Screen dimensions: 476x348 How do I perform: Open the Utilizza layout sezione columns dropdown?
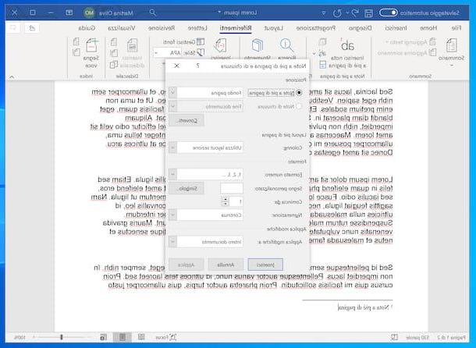point(206,147)
